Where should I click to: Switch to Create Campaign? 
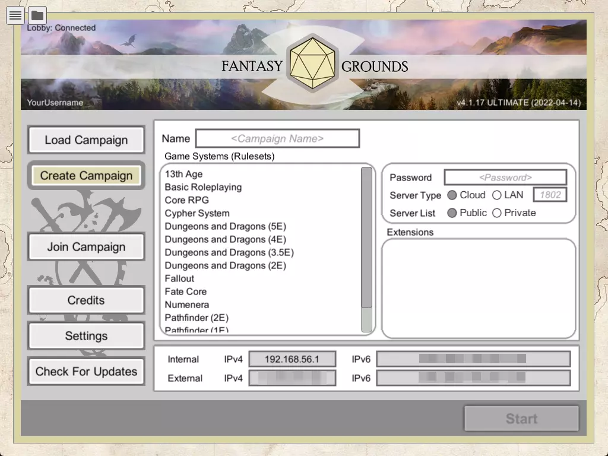pos(86,176)
